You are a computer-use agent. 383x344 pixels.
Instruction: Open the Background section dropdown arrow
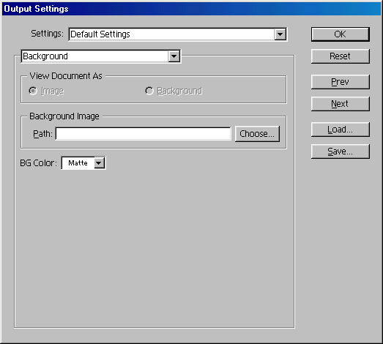pyautogui.click(x=174, y=56)
